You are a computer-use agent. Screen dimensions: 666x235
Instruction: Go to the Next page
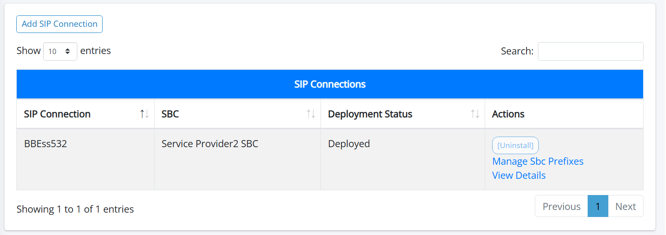(626, 206)
